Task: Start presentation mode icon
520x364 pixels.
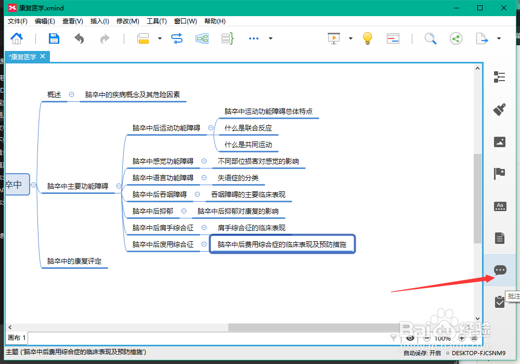Action: tap(334, 38)
